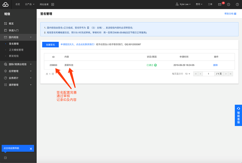Open the mail notifications icon

220,4
